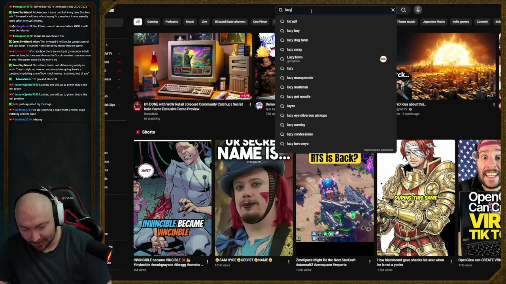Viewport: 506px width, 284px height.
Task: Click the avatar beside the Demo video
Action: pos(259,106)
